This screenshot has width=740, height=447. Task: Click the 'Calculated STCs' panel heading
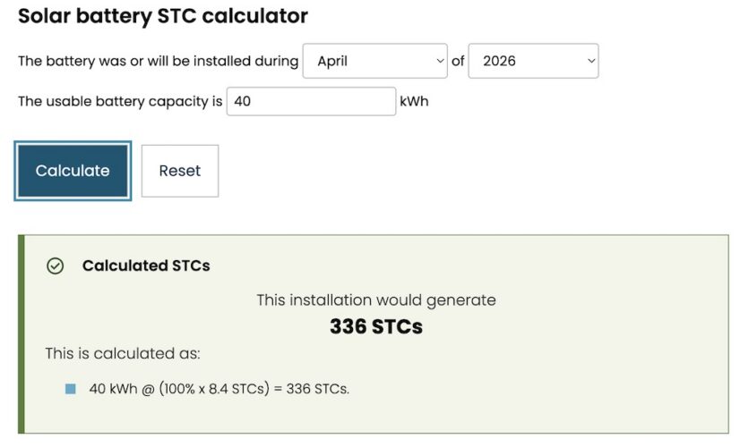point(146,266)
